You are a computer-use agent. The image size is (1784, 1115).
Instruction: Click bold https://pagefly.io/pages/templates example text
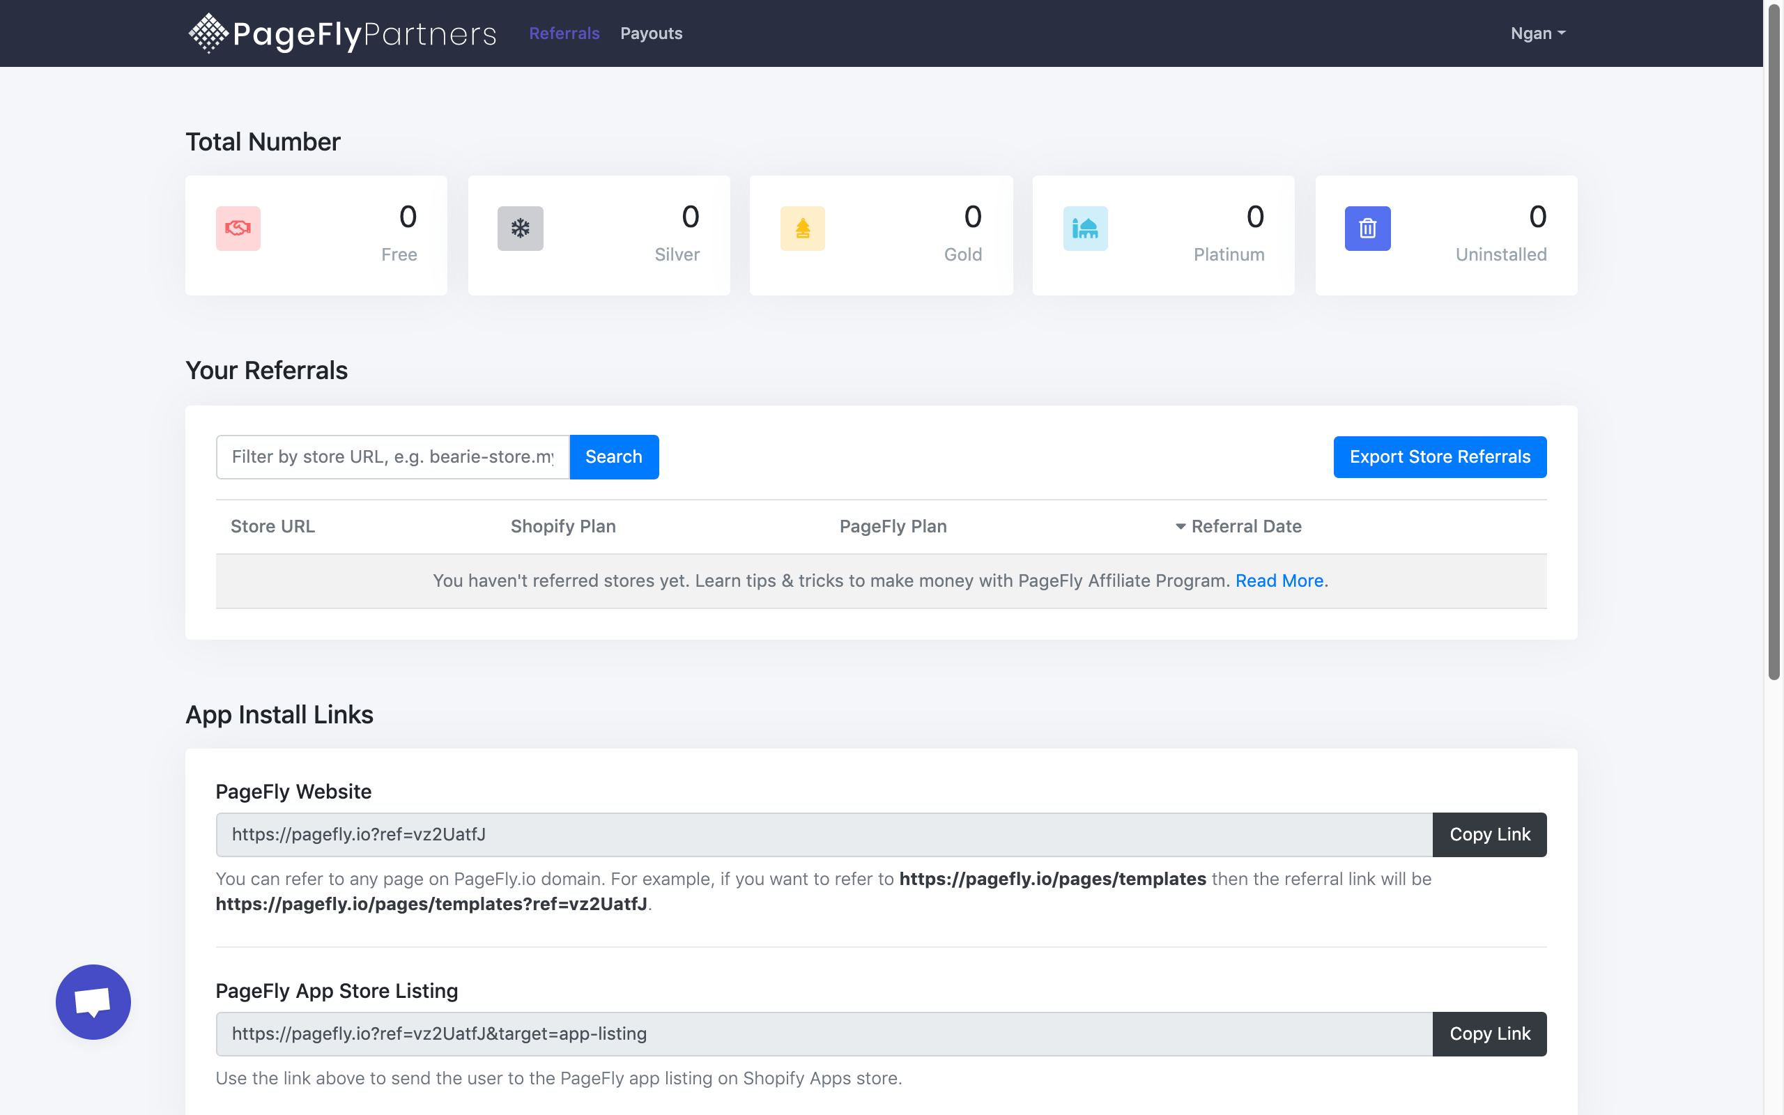[1053, 879]
